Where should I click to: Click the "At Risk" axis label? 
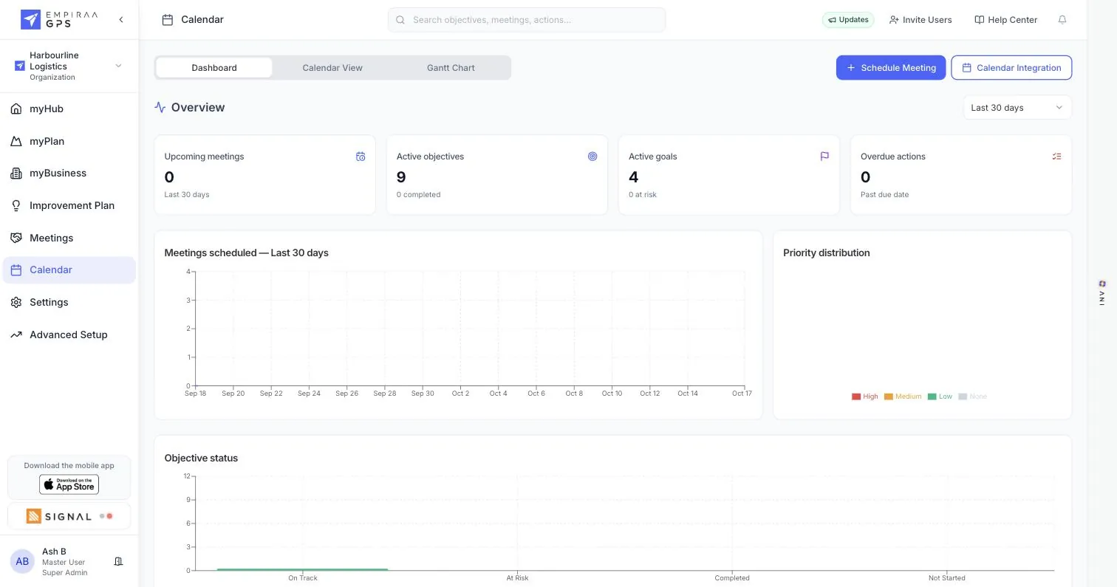click(x=517, y=578)
